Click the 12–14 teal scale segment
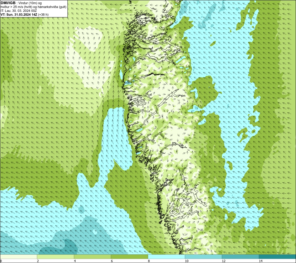296x263 pixels. [240, 256]
